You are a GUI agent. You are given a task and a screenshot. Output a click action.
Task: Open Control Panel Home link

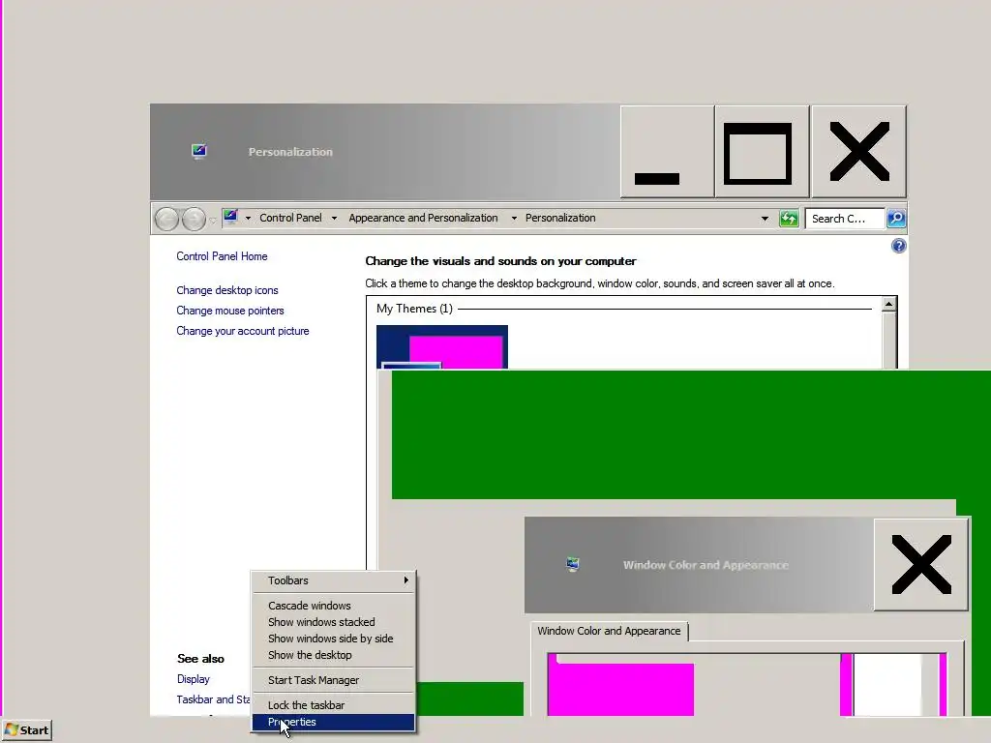click(222, 255)
